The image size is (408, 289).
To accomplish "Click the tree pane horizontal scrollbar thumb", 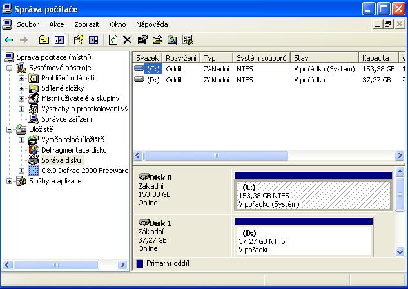I will click(56, 265).
